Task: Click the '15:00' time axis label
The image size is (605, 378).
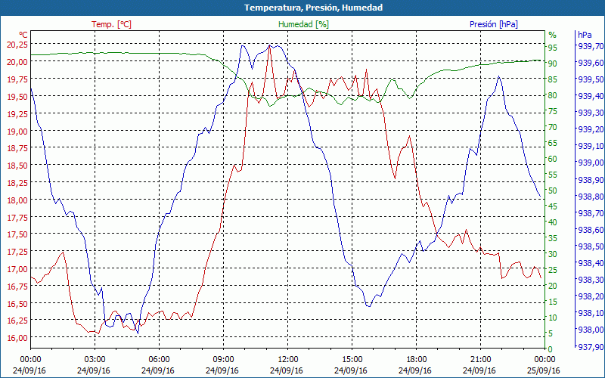Action: click(x=352, y=360)
